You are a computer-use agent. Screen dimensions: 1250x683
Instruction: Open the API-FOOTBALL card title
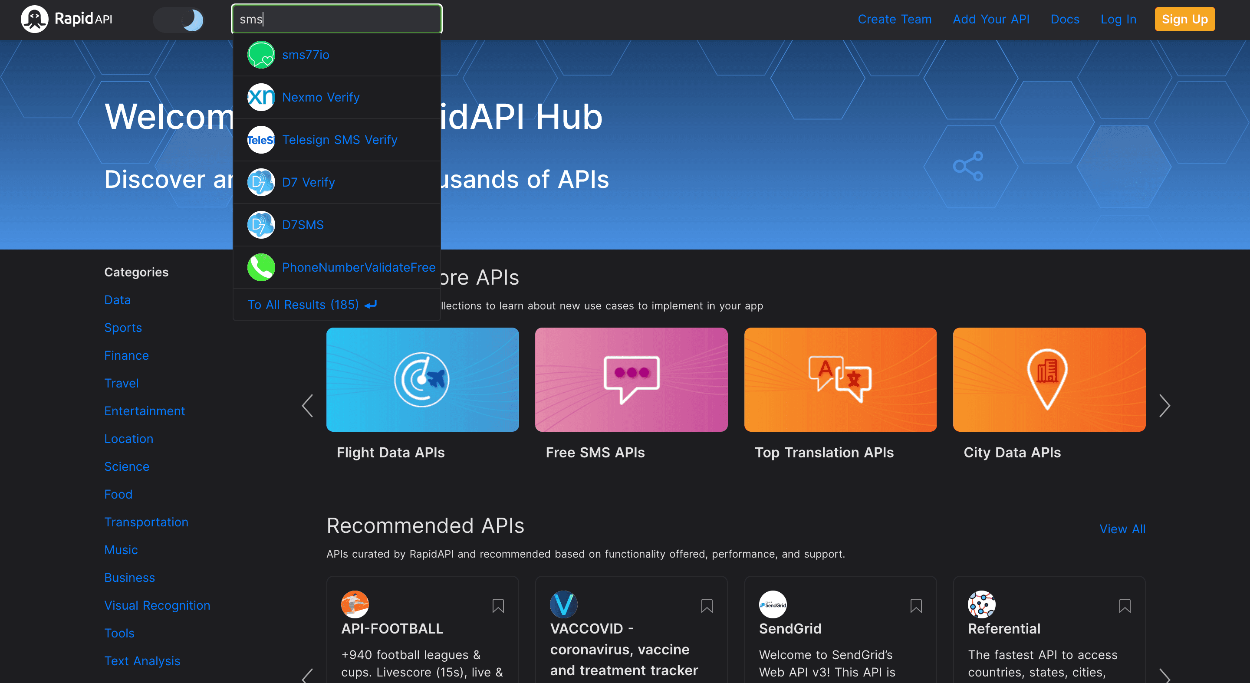(x=392, y=629)
